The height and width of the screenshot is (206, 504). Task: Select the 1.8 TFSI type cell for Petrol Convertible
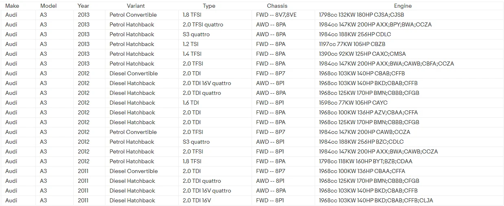tap(215, 15)
